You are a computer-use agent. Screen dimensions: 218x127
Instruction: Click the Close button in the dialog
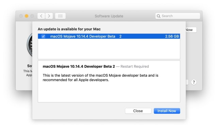coord(138,111)
